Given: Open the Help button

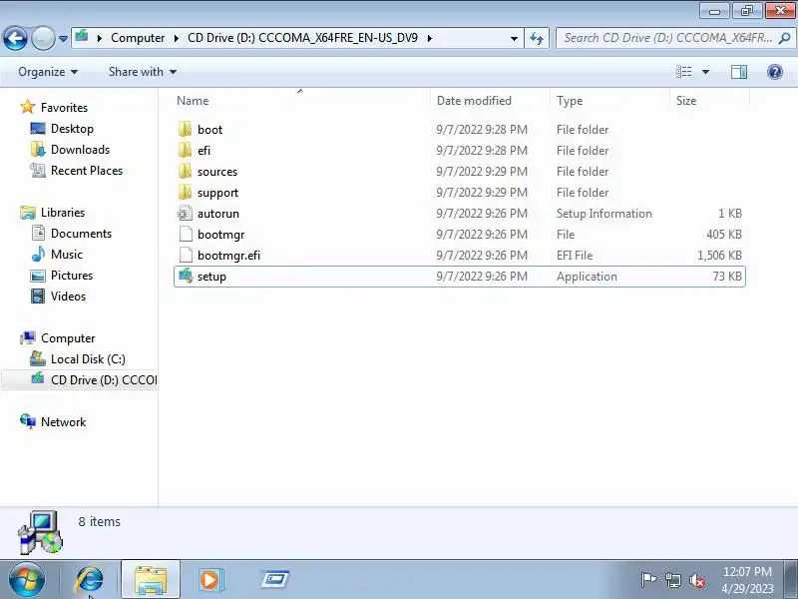Looking at the screenshot, I should pos(775,72).
